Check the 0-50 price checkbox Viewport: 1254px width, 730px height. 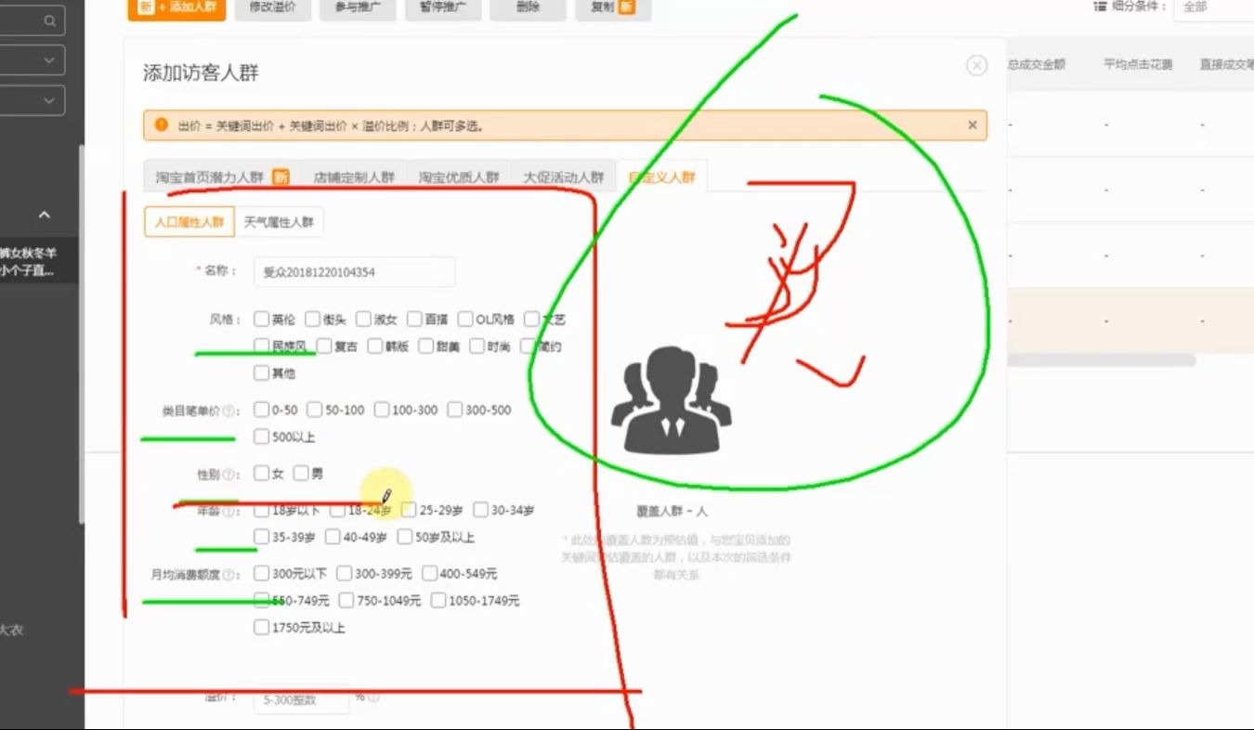261,410
